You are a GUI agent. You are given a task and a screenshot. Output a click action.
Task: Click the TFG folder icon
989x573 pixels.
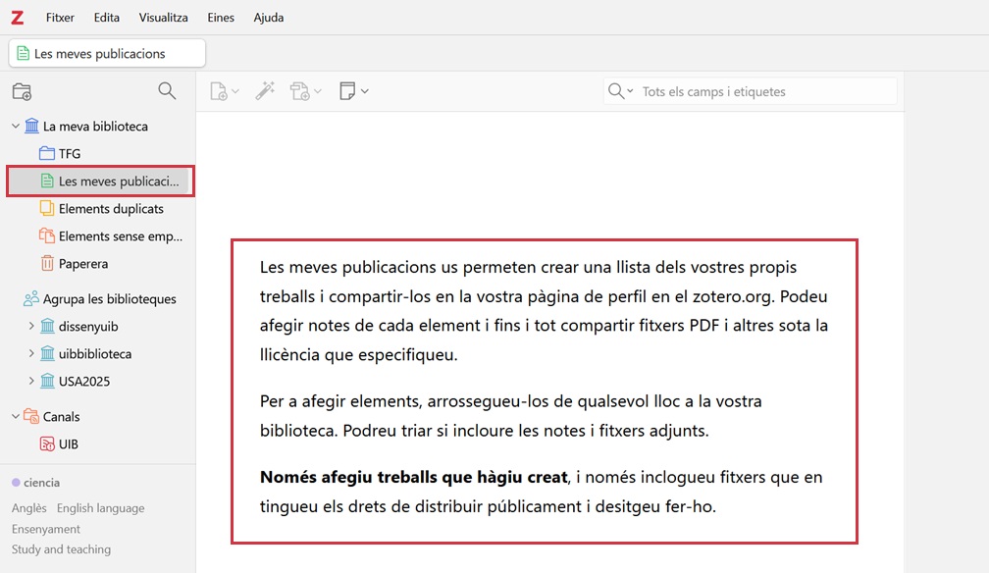[x=47, y=153]
